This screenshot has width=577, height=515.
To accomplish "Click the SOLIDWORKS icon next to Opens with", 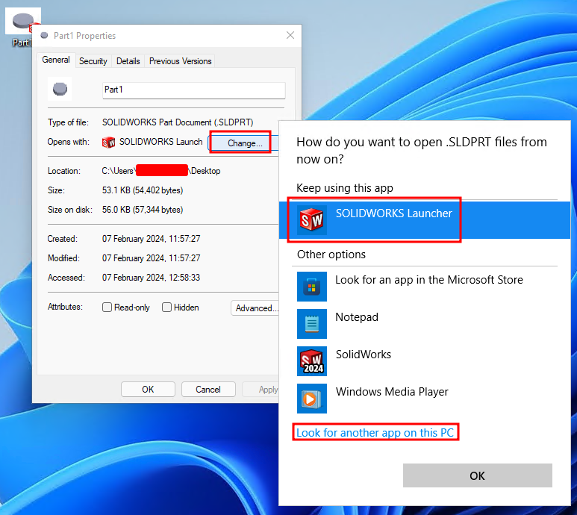I will click(109, 143).
